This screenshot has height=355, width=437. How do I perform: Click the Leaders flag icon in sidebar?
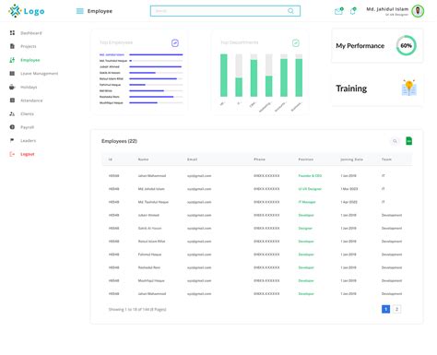click(x=12, y=140)
